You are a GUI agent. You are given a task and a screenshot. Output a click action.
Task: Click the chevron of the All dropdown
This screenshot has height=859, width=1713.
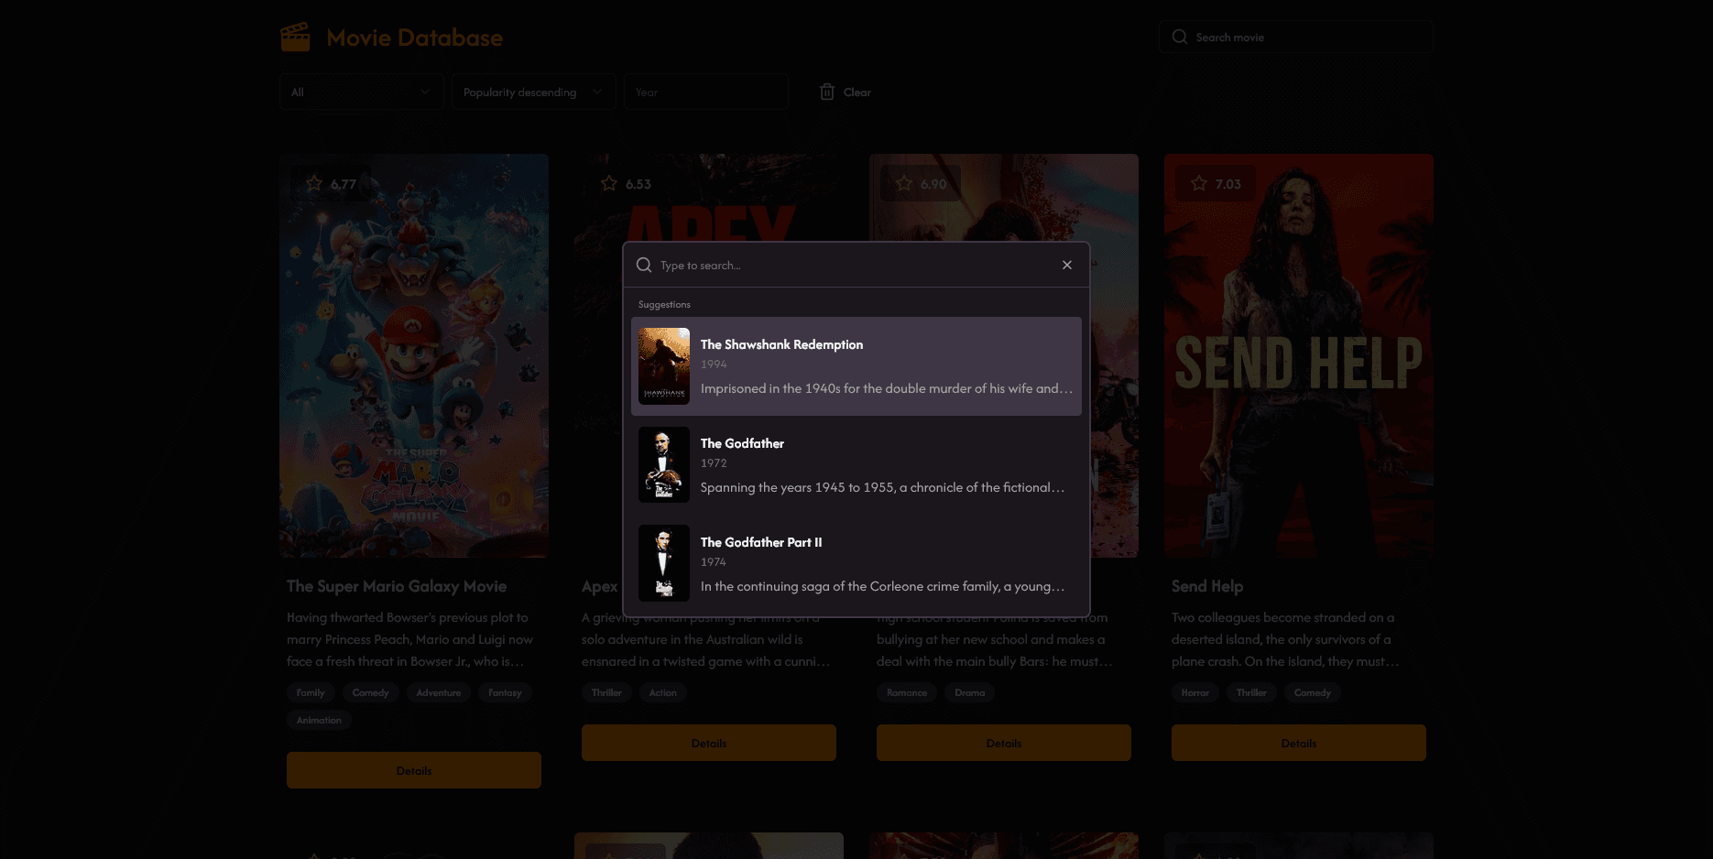pyautogui.click(x=425, y=92)
